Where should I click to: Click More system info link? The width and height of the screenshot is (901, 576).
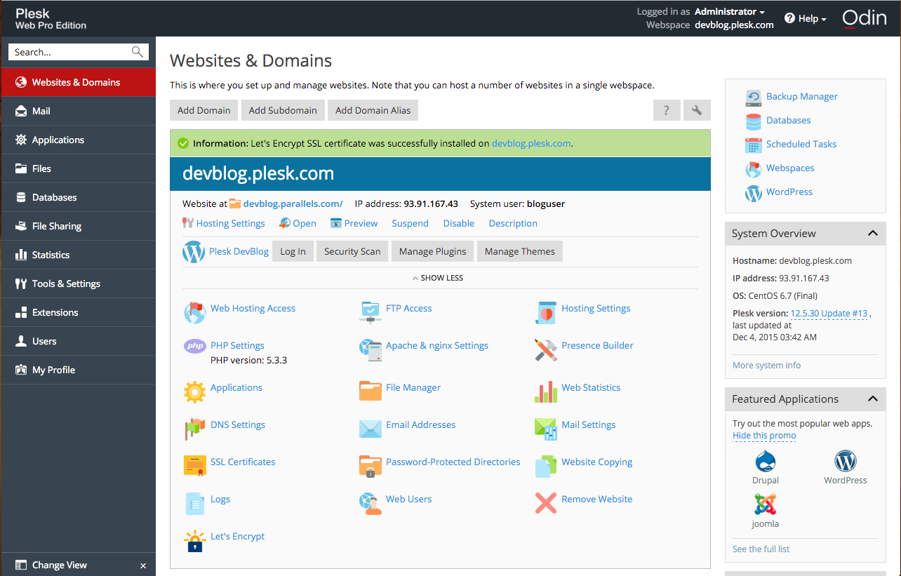(x=766, y=365)
